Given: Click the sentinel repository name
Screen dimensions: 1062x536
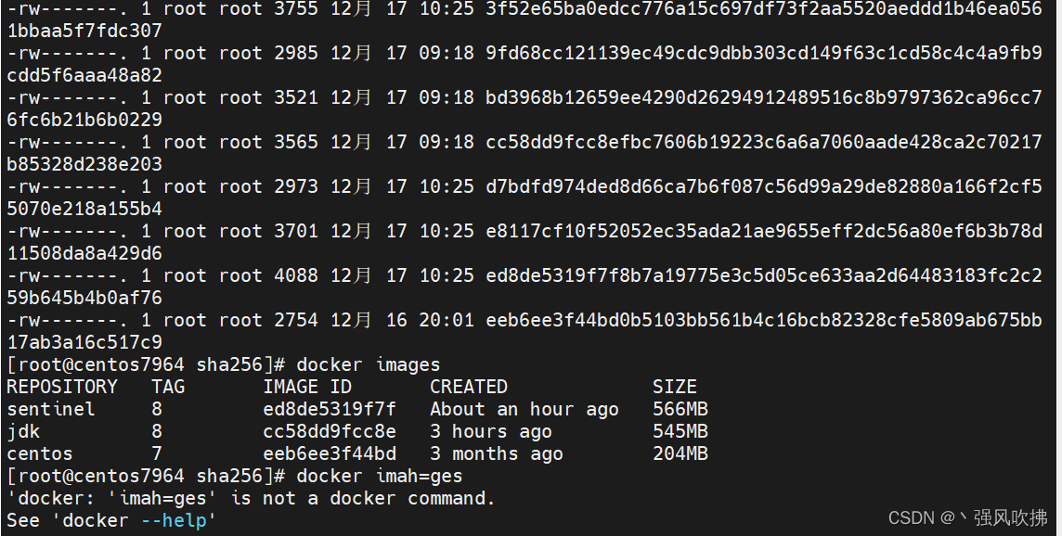Looking at the screenshot, I should click(x=51, y=409).
